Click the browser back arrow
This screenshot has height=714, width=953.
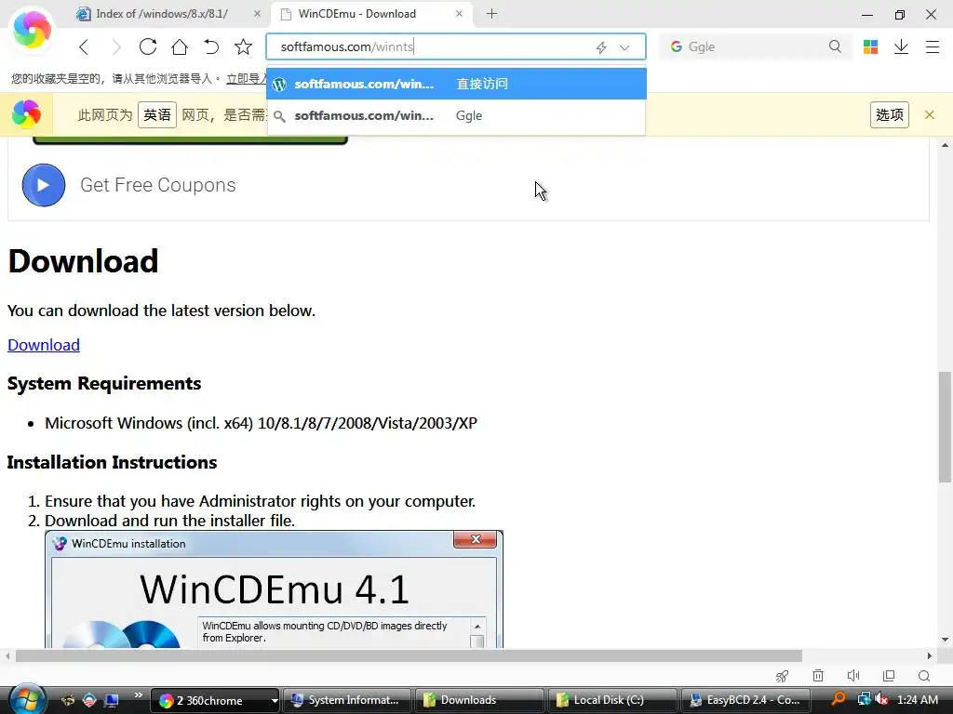[x=84, y=46]
